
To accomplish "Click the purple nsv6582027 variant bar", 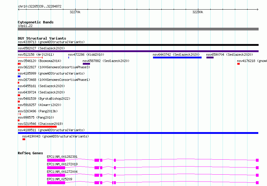I will click(x=138, y=51).
